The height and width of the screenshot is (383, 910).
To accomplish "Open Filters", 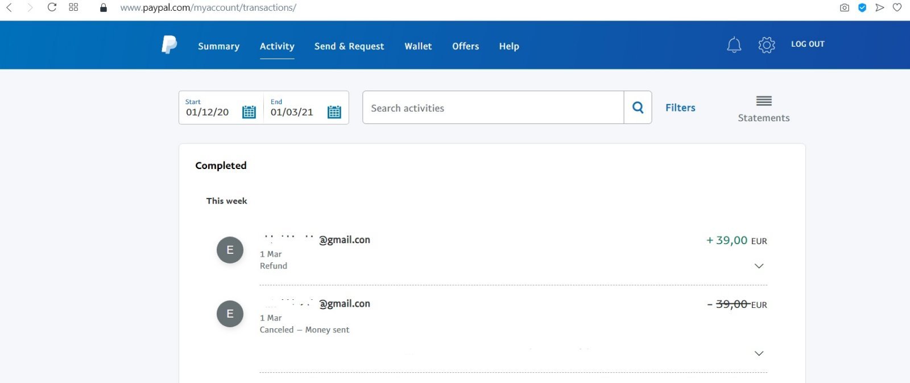I will tap(680, 108).
